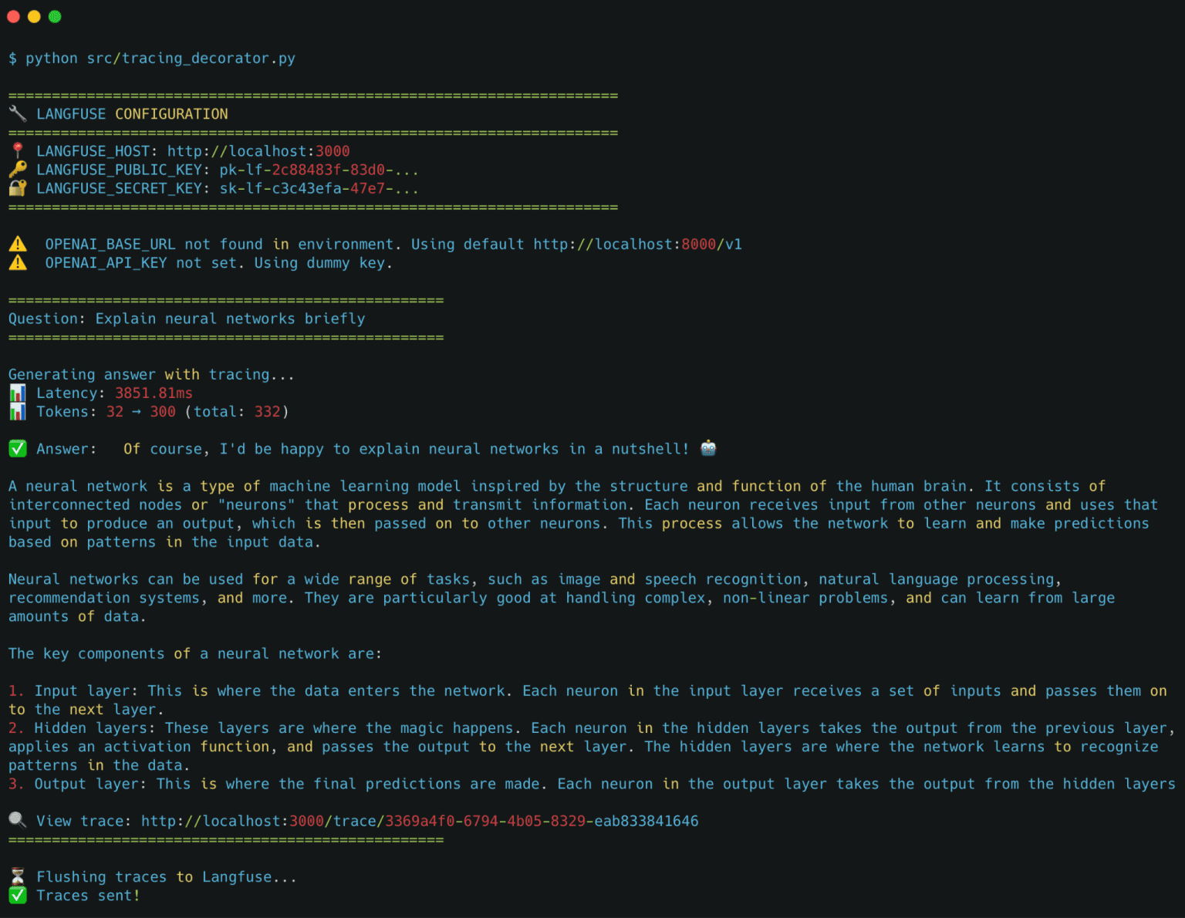Click the 'Traces sent!' message
The image size is (1185, 918).
88,896
